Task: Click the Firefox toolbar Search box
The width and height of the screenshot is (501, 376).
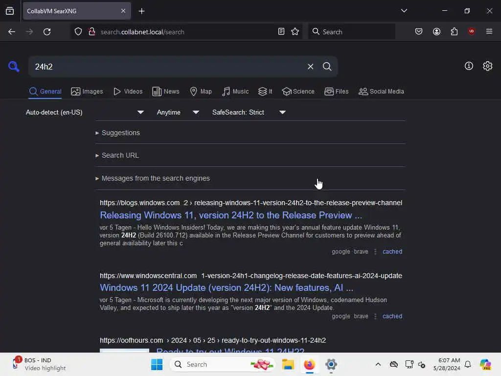Action: pos(351,32)
